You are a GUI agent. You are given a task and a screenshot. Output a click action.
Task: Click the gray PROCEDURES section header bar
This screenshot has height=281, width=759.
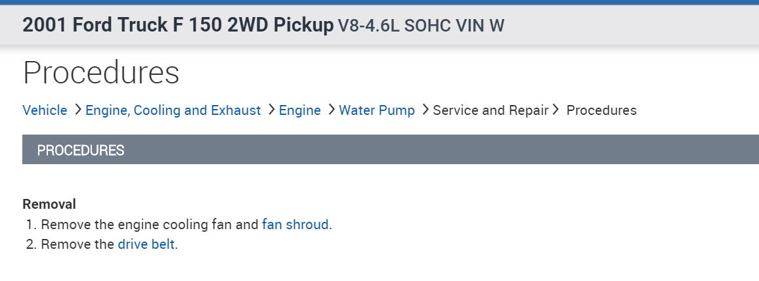pyautogui.click(x=390, y=150)
